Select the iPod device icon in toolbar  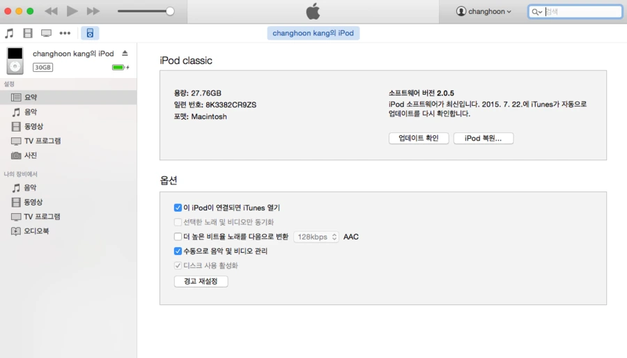tap(90, 33)
